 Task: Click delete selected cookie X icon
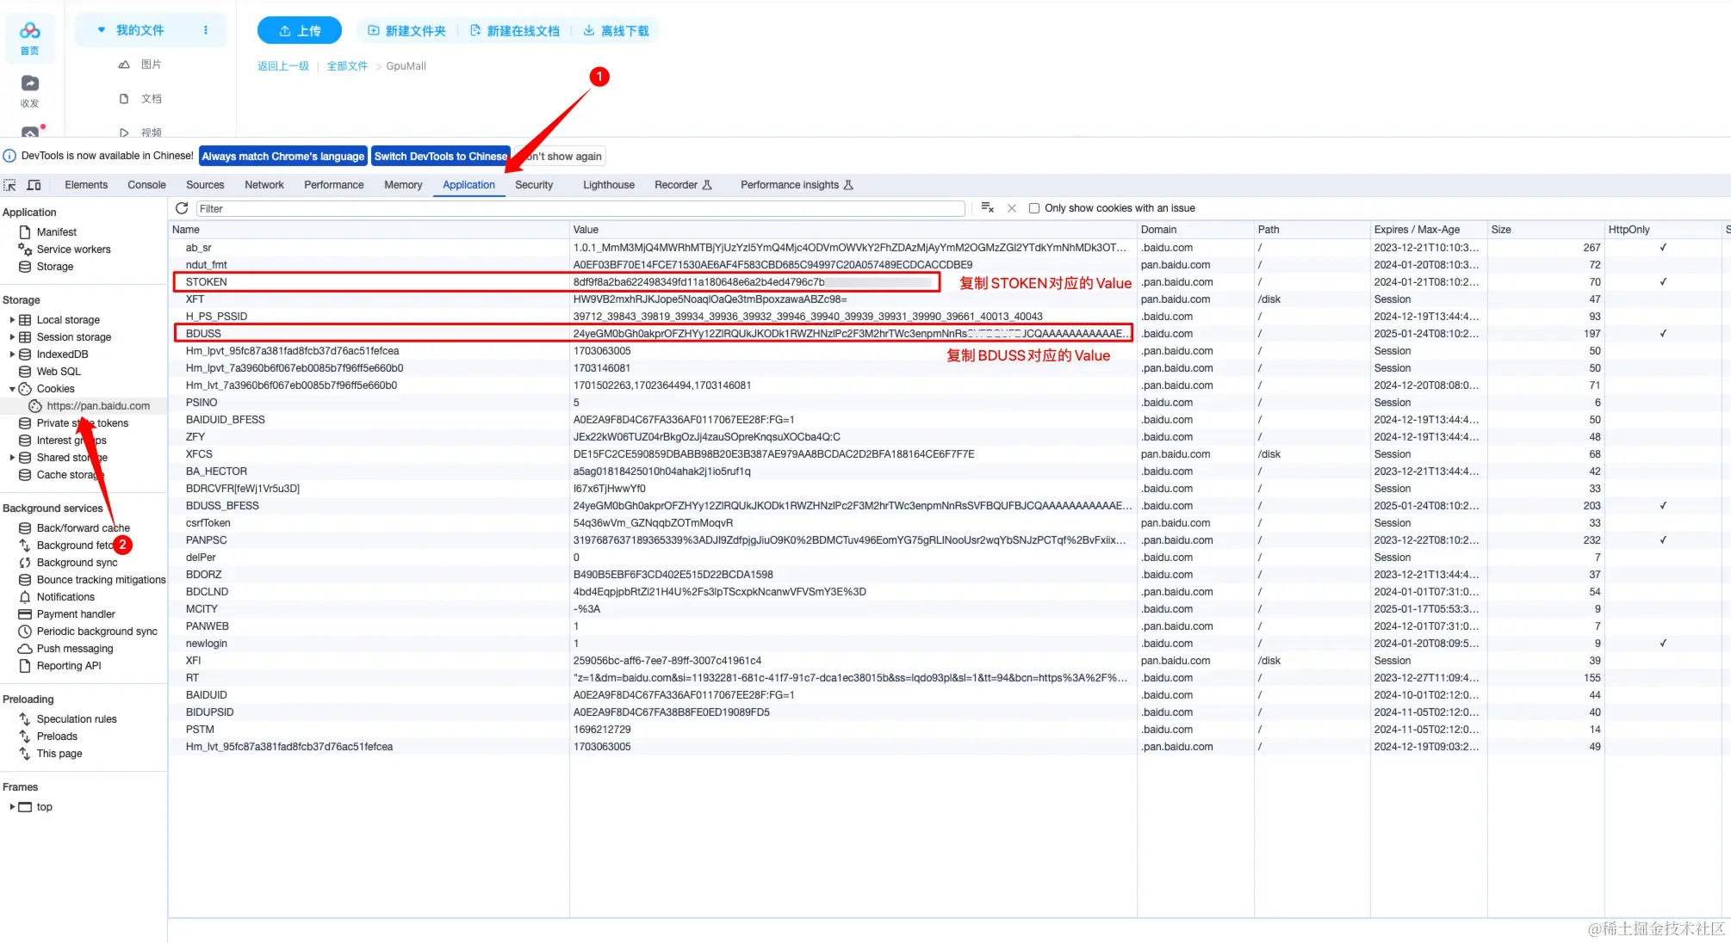coord(1012,208)
